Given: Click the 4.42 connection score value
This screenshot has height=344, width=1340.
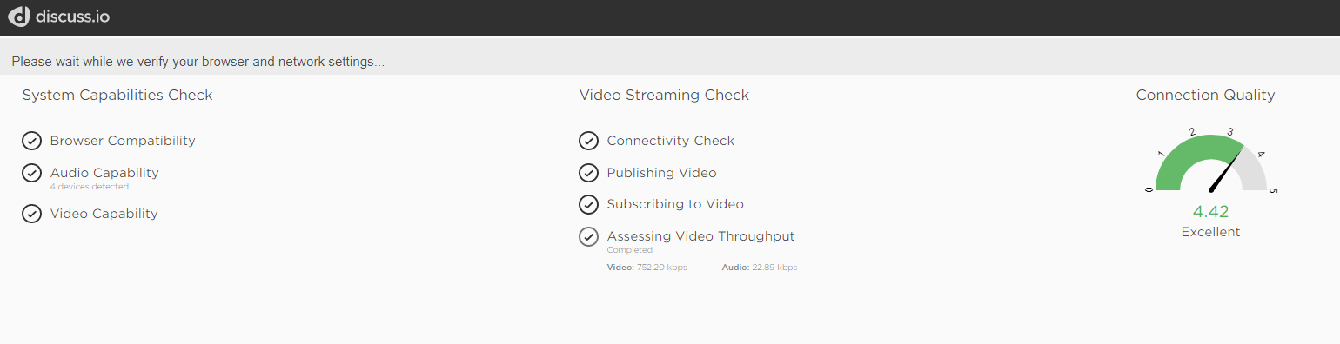Looking at the screenshot, I should [x=1210, y=213].
